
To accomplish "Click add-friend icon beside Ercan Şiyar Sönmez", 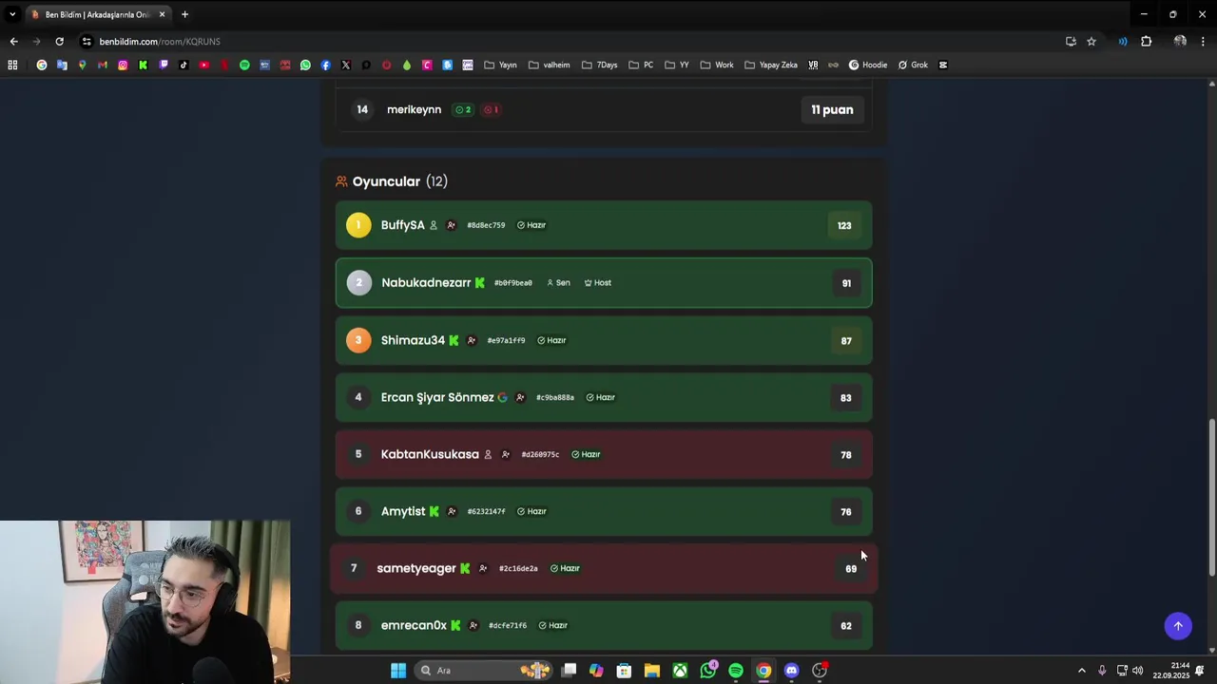I will point(519,397).
